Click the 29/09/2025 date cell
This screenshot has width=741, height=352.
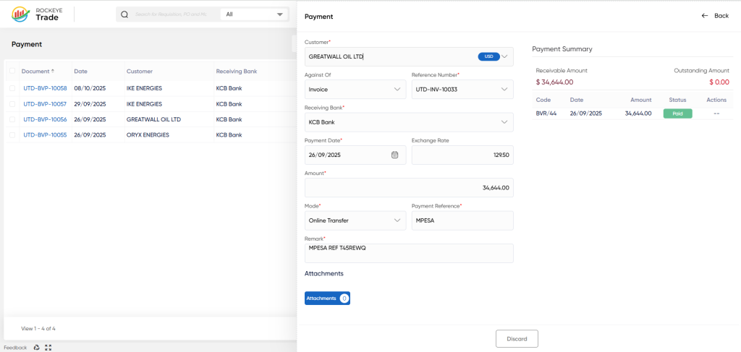(x=90, y=104)
